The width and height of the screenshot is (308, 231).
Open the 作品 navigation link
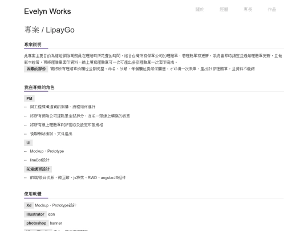tap(272, 10)
